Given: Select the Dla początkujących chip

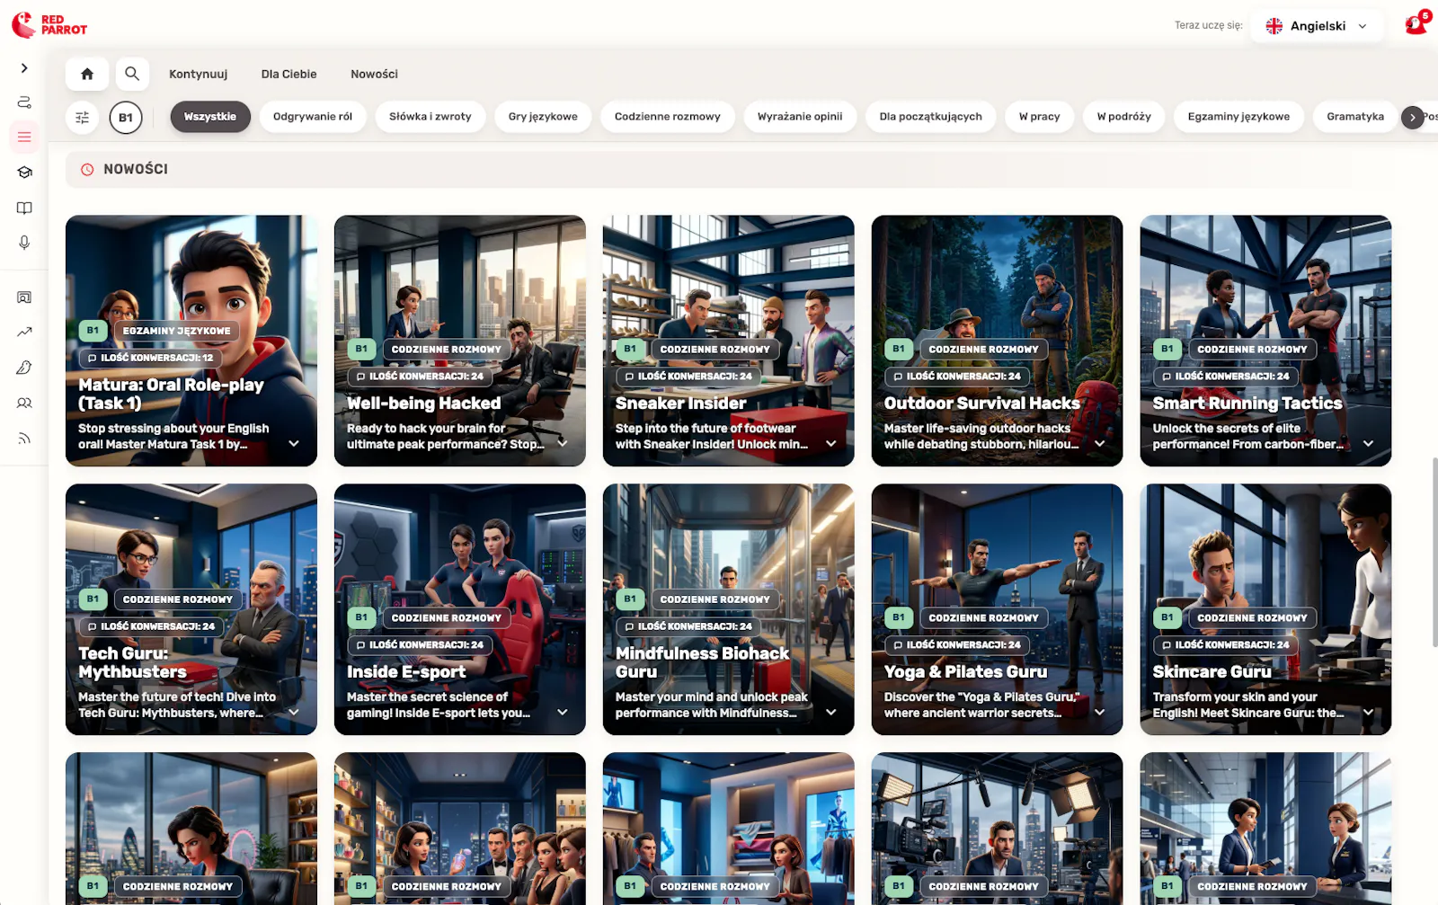Looking at the screenshot, I should pyautogui.click(x=930, y=117).
